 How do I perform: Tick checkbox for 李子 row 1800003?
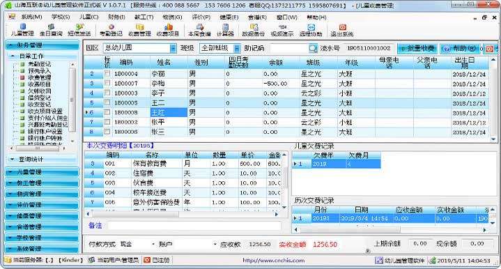[107, 93]
